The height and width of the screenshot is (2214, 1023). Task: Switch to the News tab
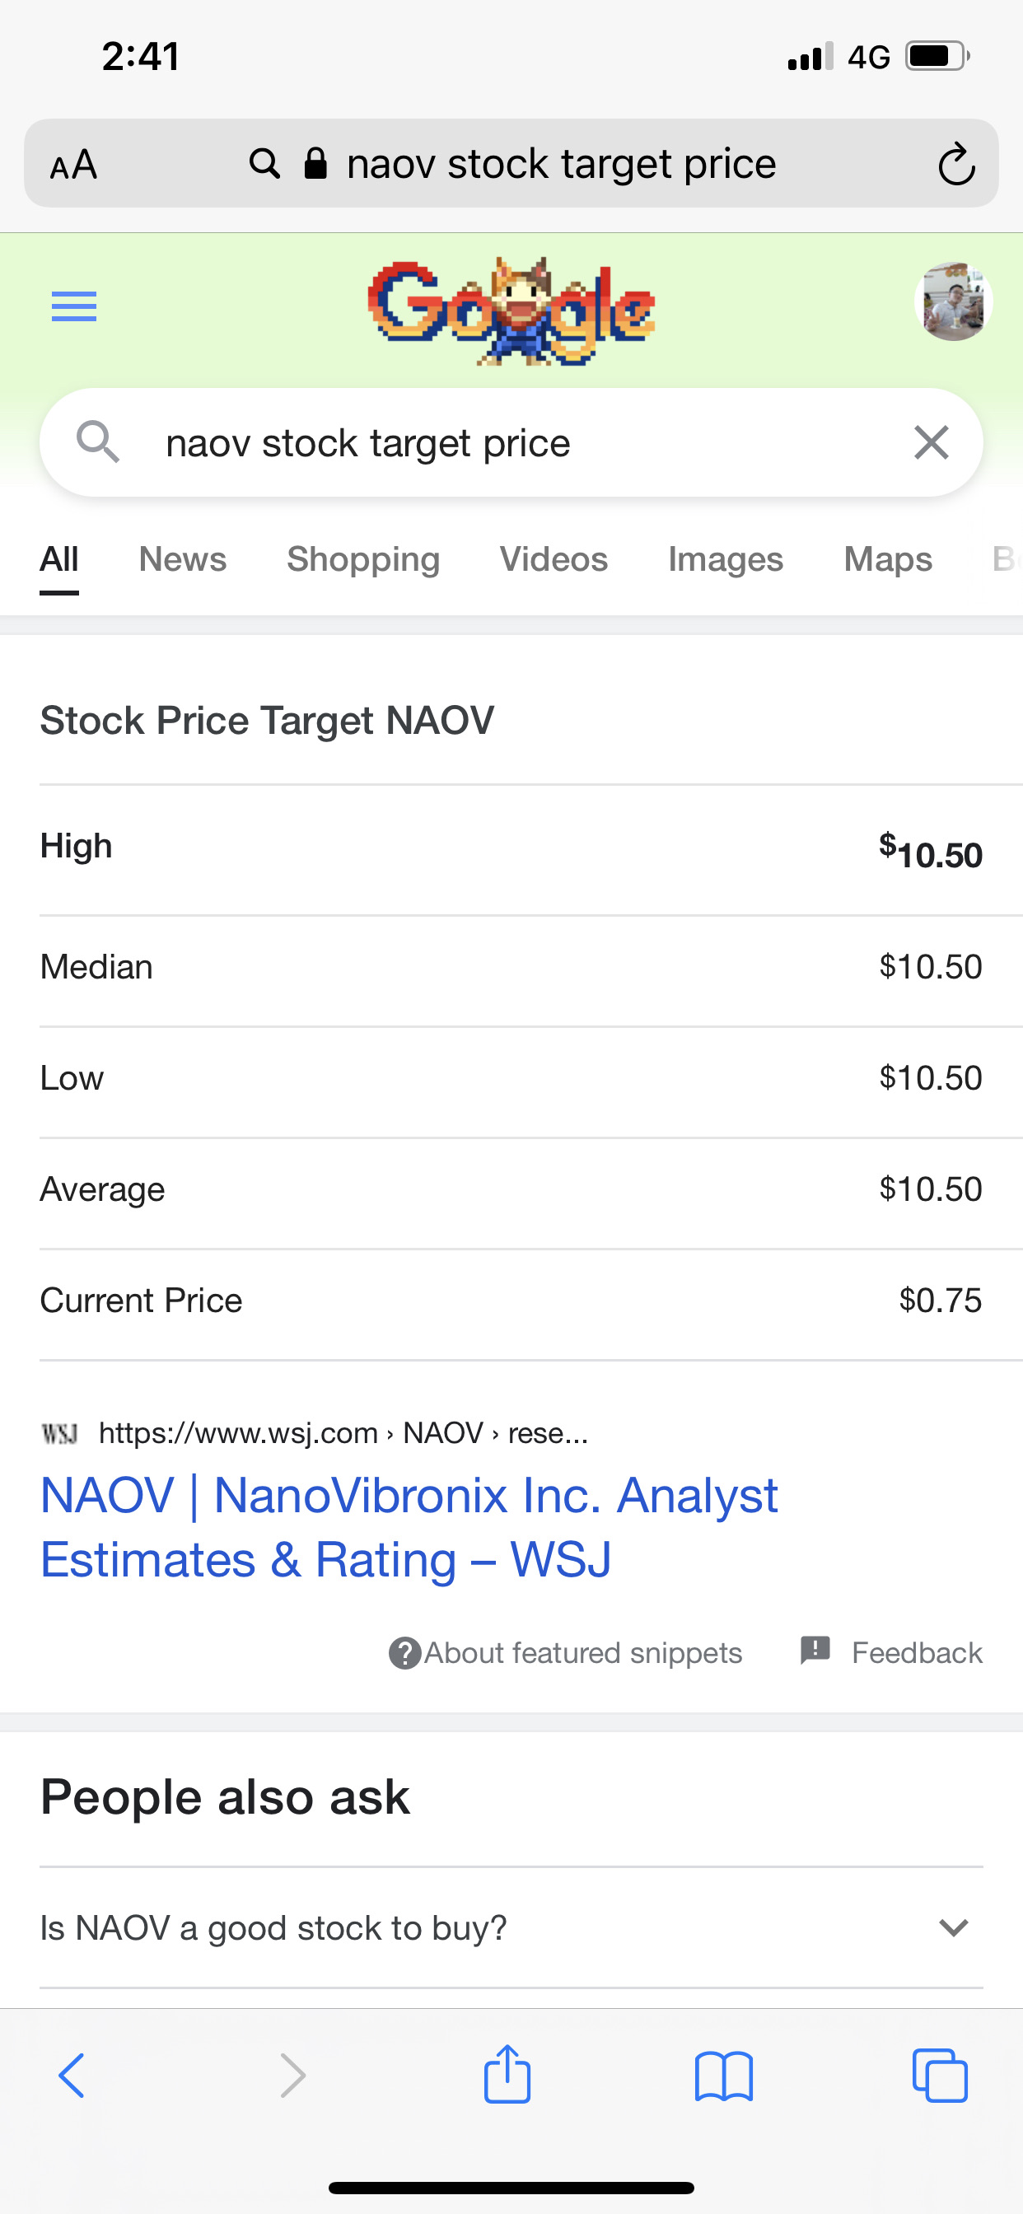182,559
